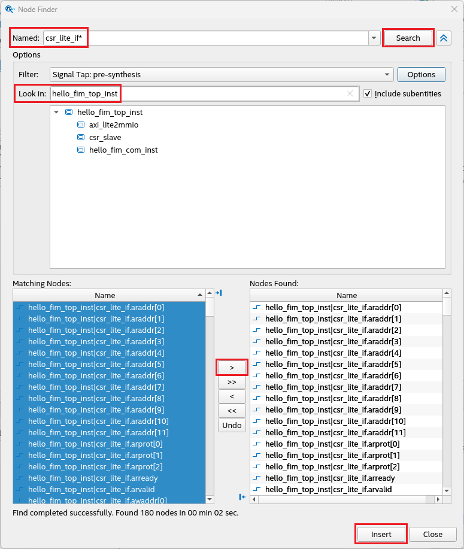Click the expand-panel icon above Matching Nodes scrollbar
Viewport: 464px width, 549px height.
coord(219,293)
